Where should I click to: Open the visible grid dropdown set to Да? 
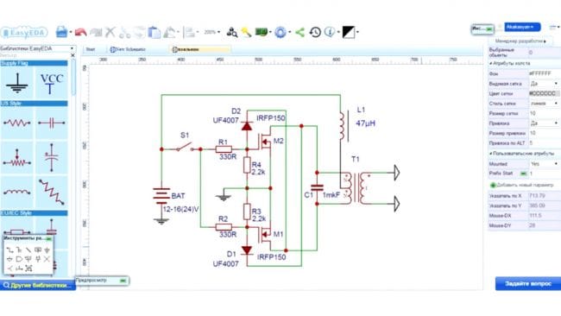pyautogui.click(x=545, y=84)
